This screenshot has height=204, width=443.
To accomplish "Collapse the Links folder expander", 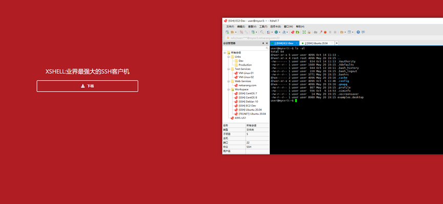I will [x=228, y=56].
